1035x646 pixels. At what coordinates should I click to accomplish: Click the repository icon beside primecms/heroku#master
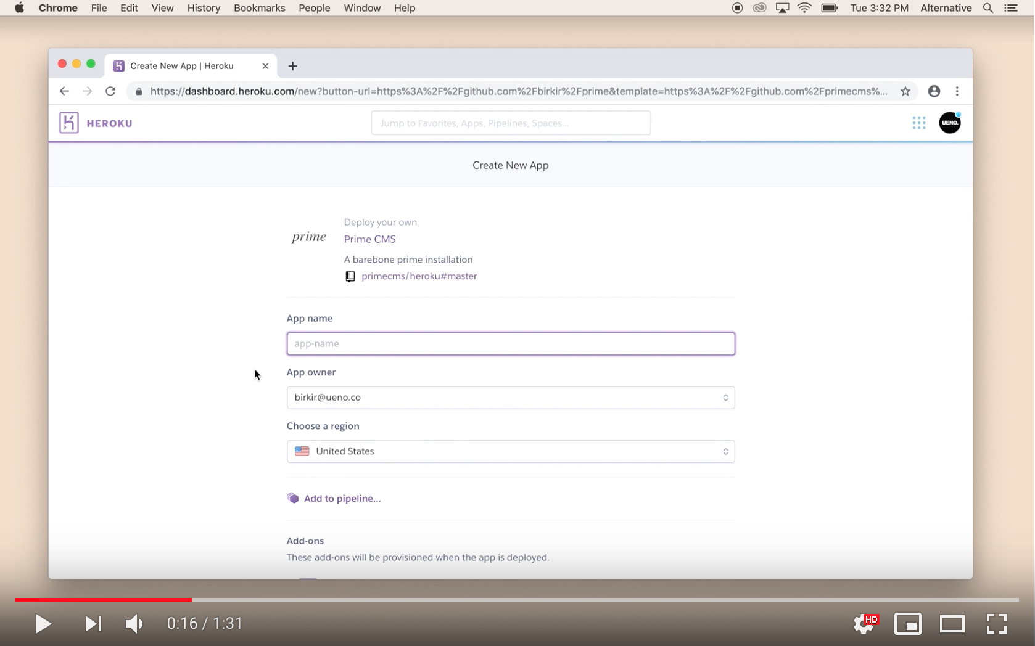click(x=350, y=276)
